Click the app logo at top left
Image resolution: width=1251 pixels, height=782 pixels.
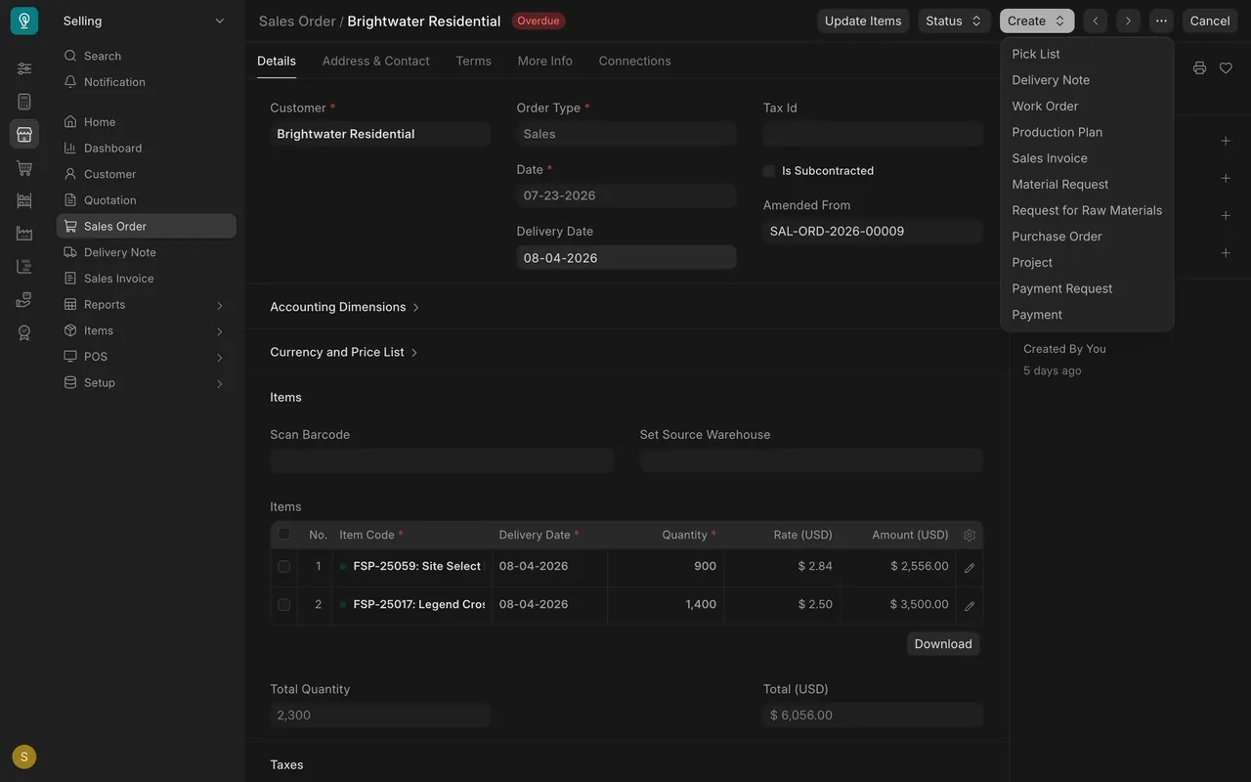[x=24, y=21]
